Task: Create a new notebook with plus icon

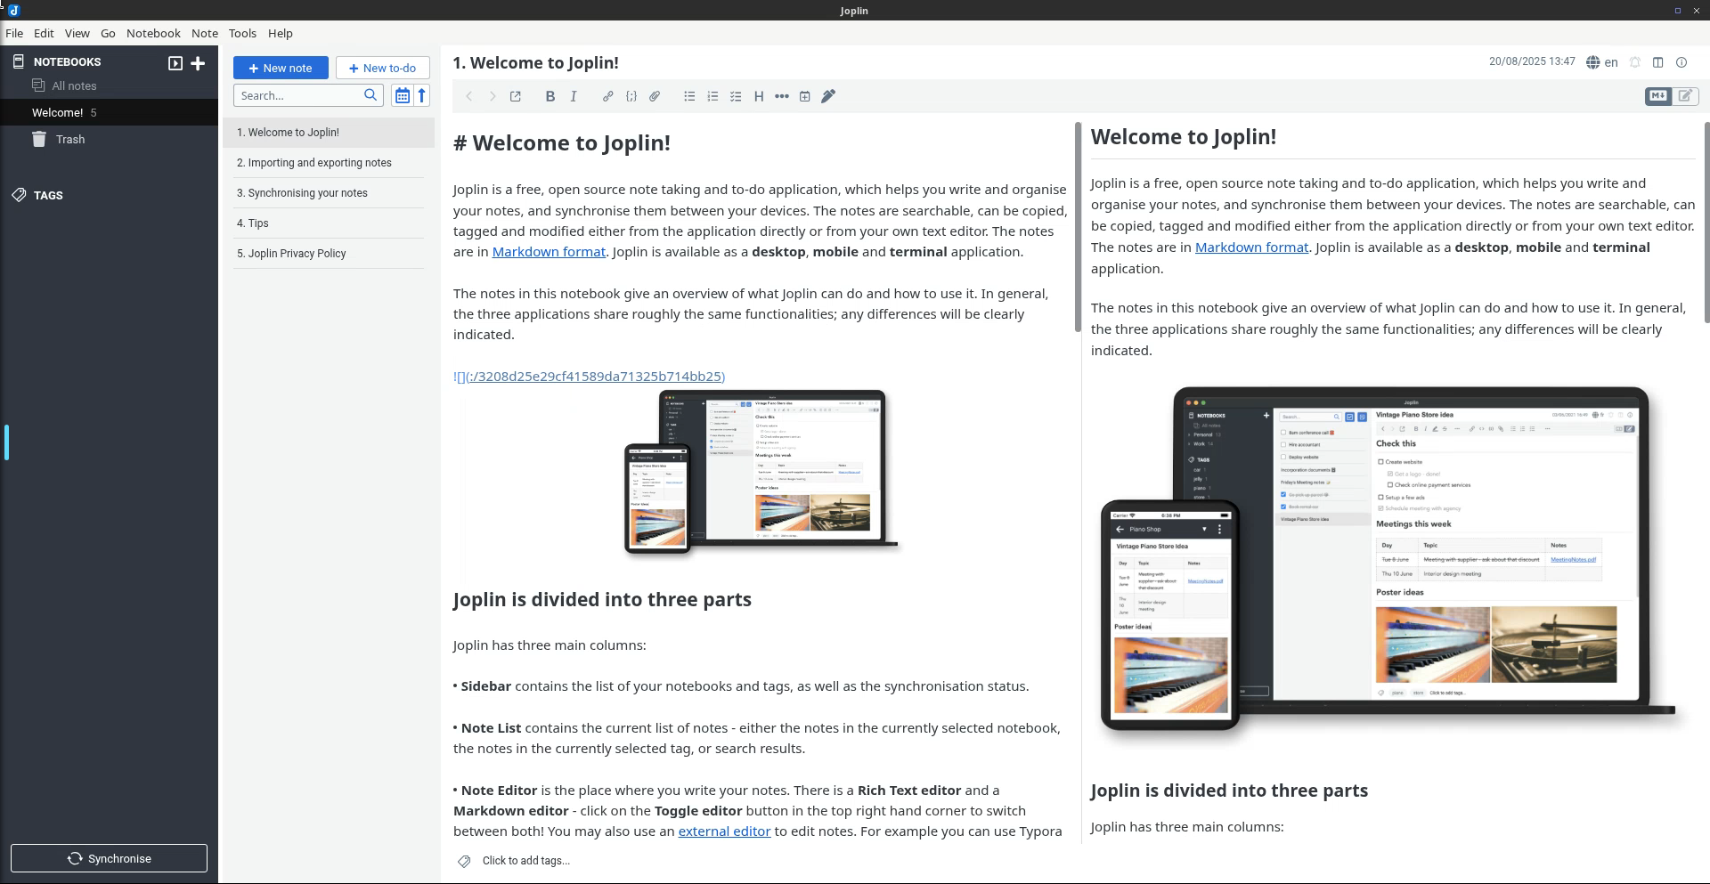Action: 198,63
